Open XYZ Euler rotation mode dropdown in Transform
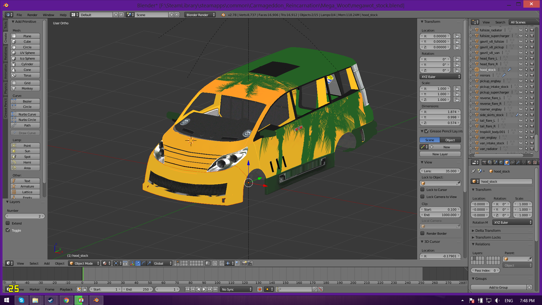 click(440, 77)
